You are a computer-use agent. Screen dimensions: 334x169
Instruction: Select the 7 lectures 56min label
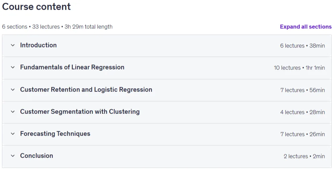(303, 90)
